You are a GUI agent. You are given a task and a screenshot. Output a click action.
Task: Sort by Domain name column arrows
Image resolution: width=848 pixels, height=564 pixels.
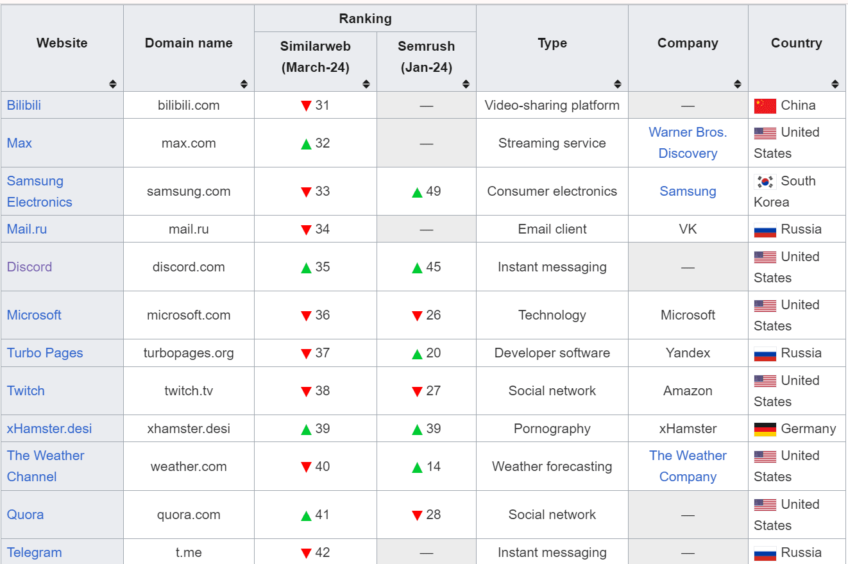pyautogui.click(x=244, y=84)
